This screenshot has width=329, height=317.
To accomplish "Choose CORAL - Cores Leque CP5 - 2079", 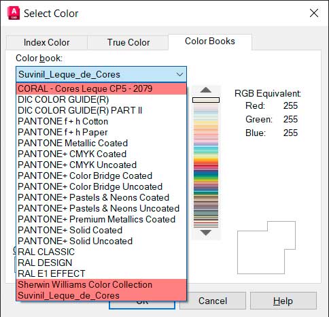I will 101,88.
